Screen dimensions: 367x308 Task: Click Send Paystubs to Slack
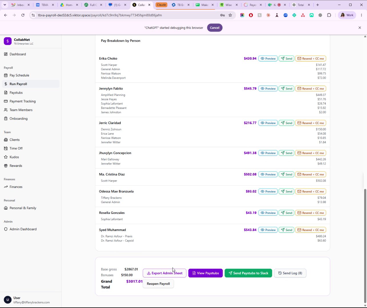point(248,273)
